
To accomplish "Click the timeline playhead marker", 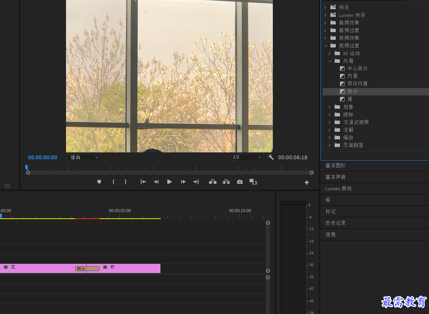I will [x=1, y=216].
